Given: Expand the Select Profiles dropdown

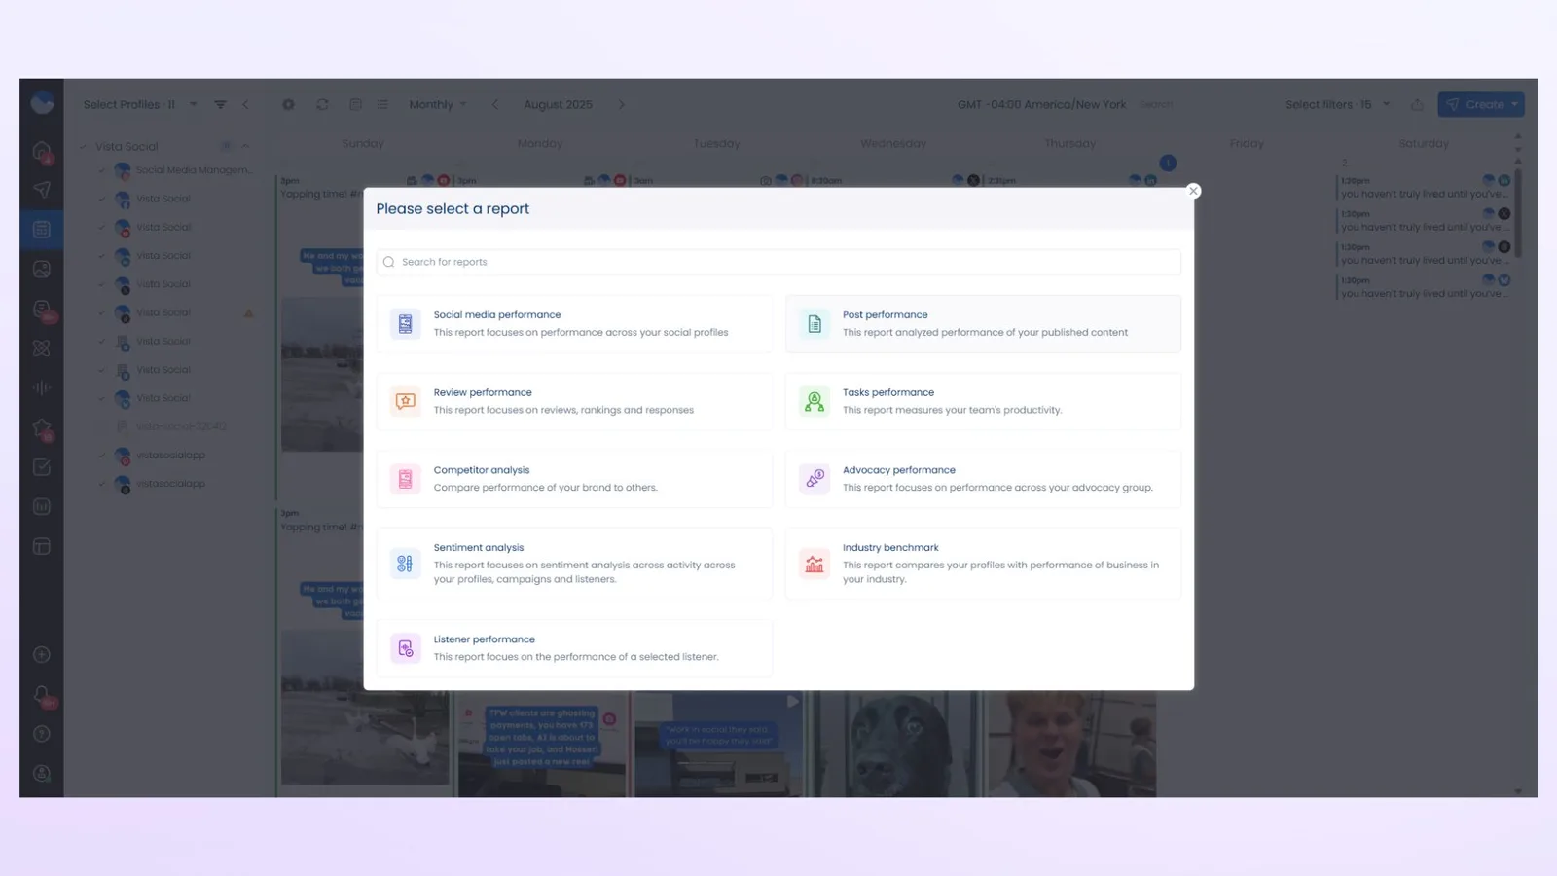Looking at the screenshot, I should [x=139, y=105].
